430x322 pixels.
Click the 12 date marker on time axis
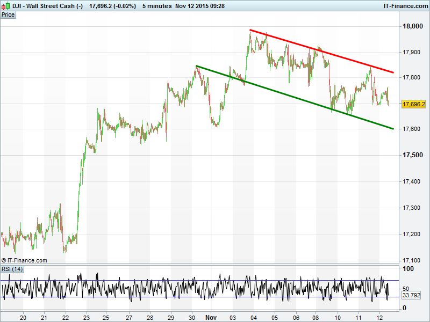click(380, 317)
